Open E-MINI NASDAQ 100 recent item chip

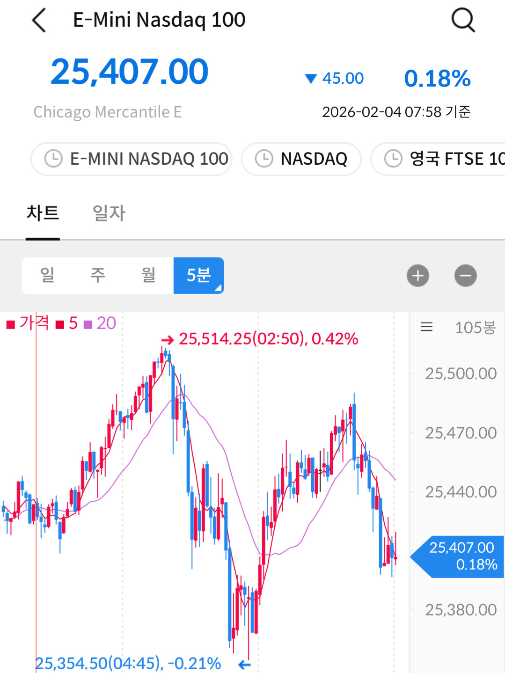pos(149,159)
